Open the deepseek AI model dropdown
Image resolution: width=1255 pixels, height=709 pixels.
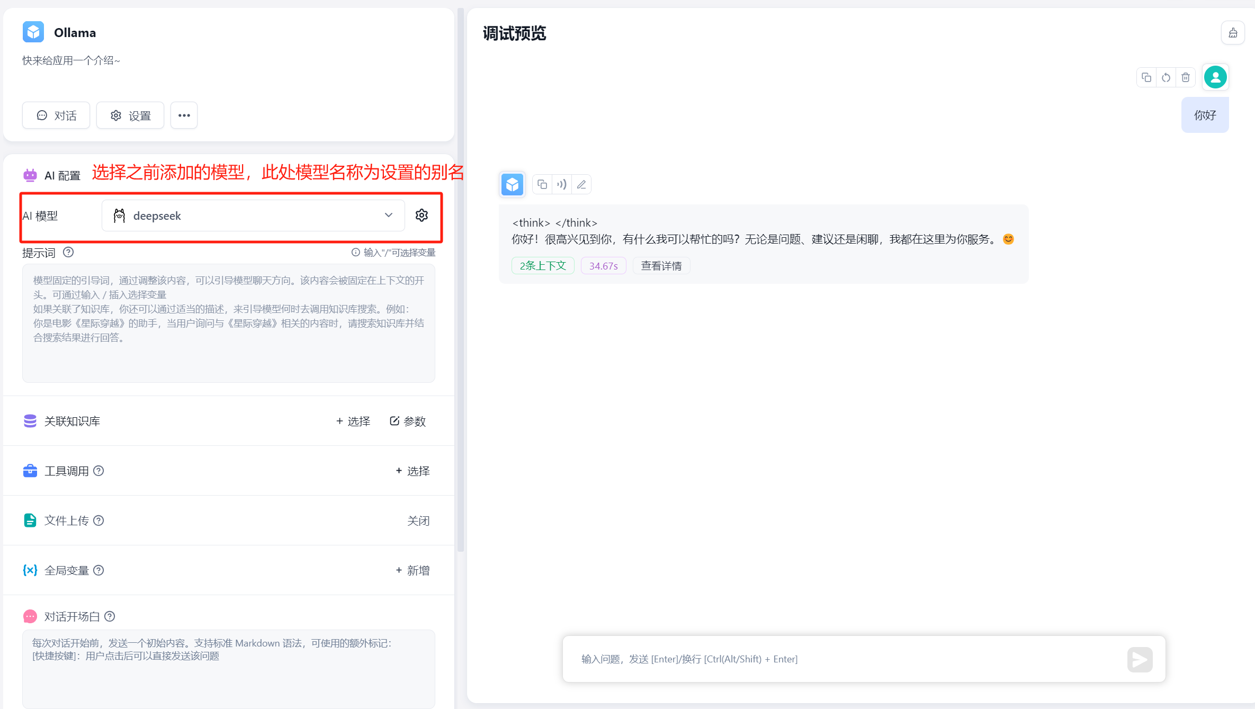[x=253, y=216]
